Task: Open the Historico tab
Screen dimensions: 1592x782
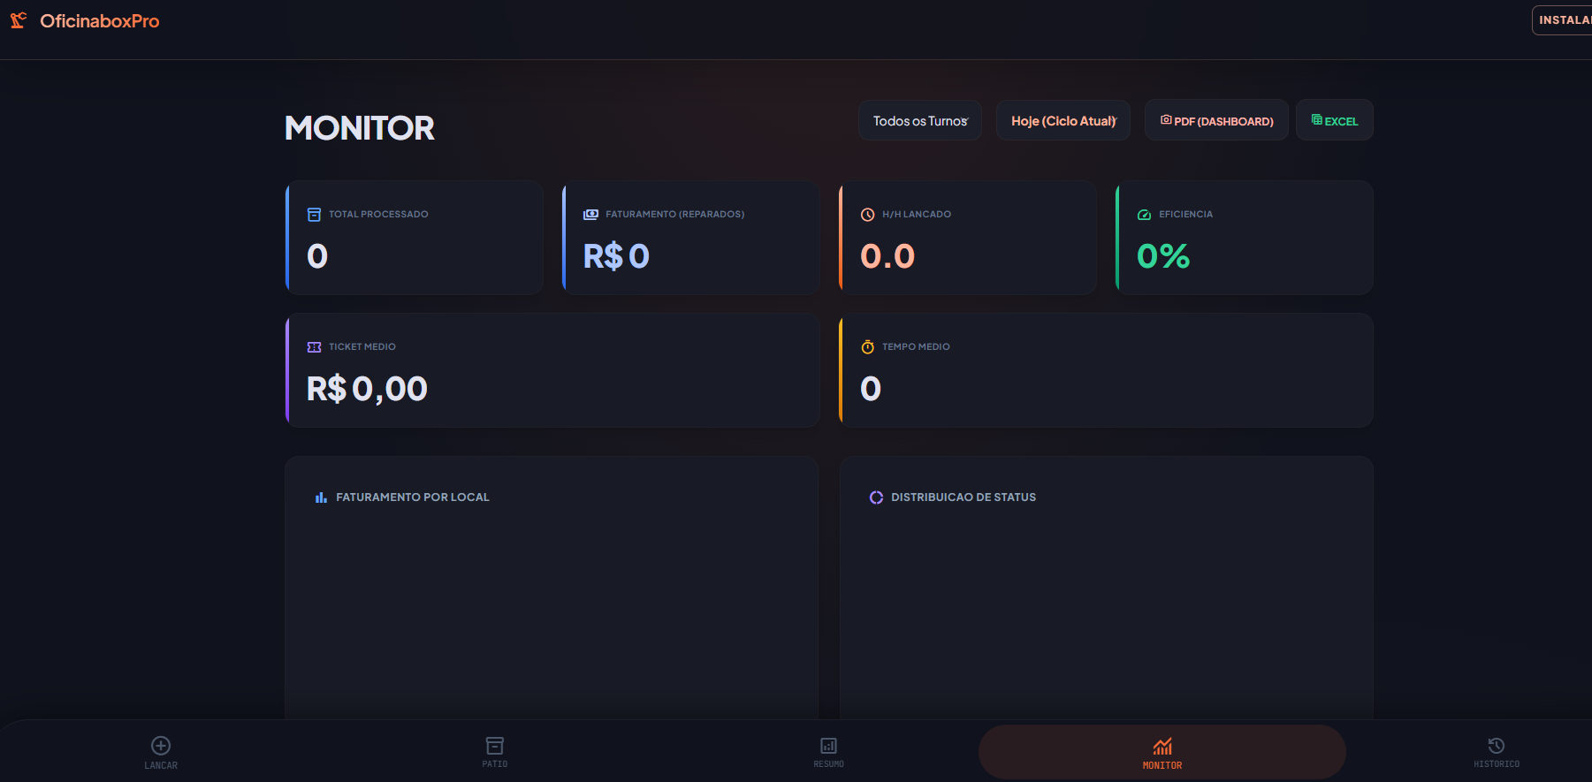Action: pos(1497,753)
